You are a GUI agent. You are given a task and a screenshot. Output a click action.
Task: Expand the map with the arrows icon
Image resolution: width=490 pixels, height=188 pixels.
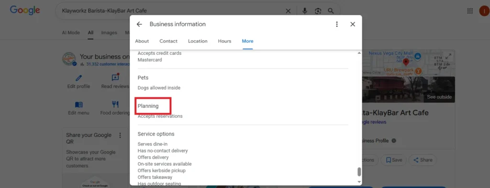(448, 56)
